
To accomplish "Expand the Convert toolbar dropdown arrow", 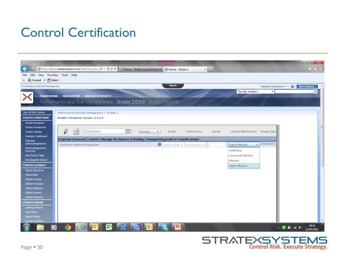I will point(44,80).
